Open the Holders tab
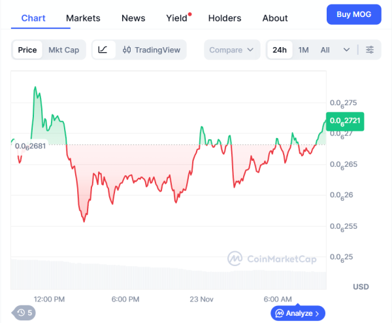 pyautogui.click(x=224, y=18)
